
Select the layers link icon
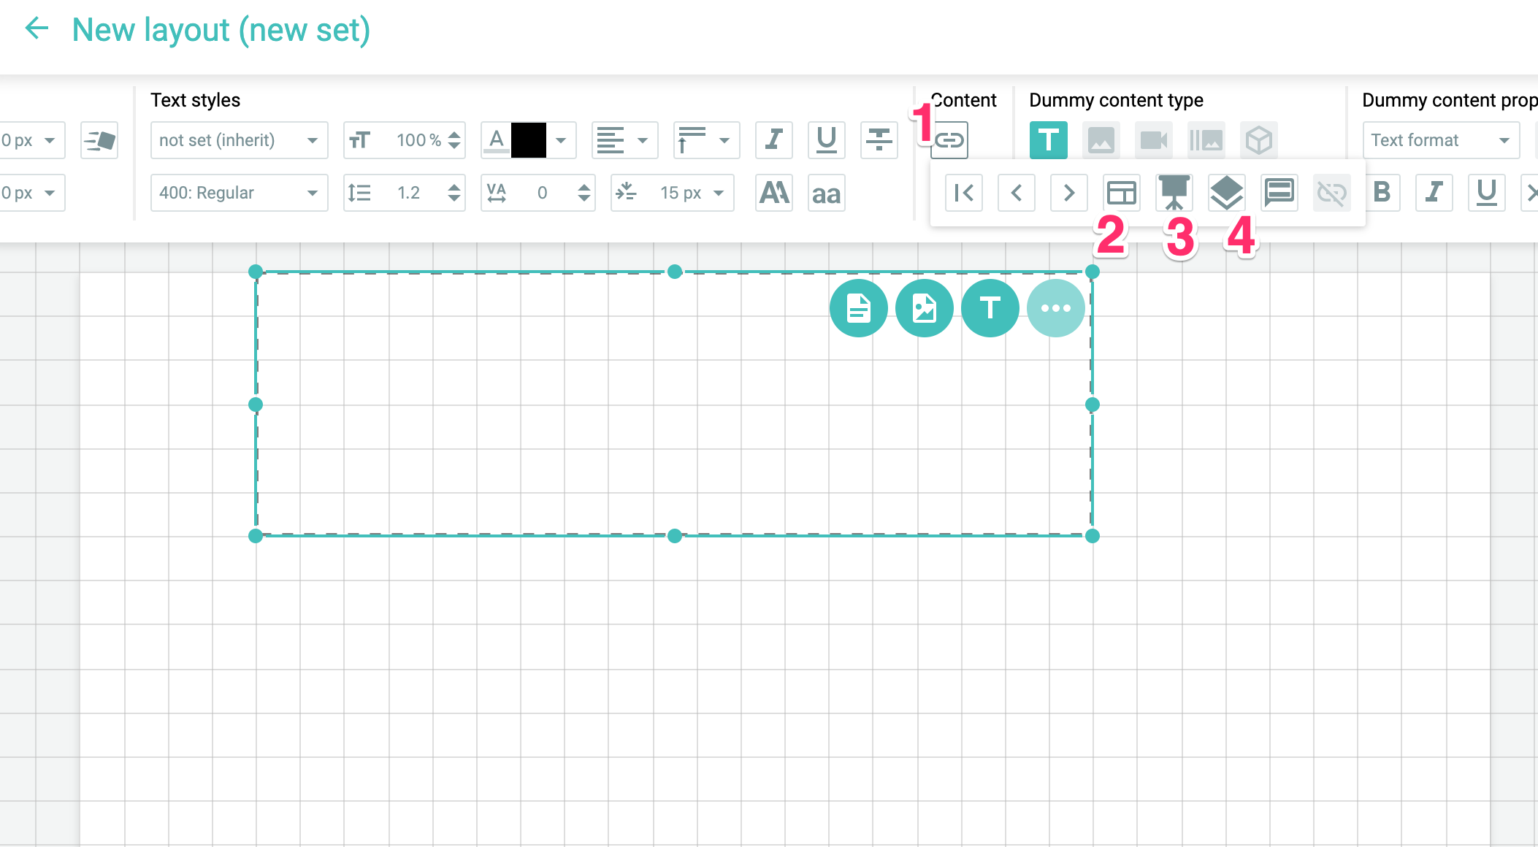pyautogui.click(x=1226, y=193)
